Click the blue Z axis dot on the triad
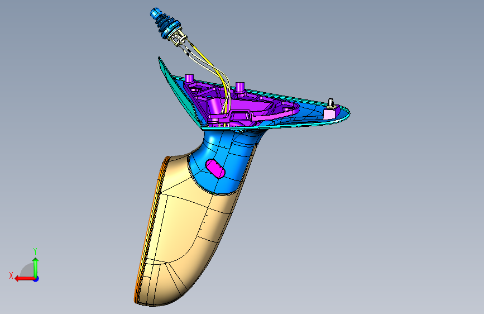484x314 pixels. point(36,279)
